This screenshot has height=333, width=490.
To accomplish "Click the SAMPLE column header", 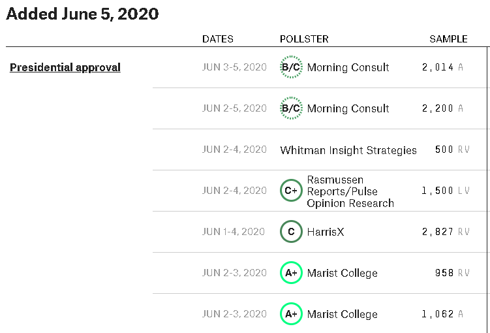I will point(448,39).
